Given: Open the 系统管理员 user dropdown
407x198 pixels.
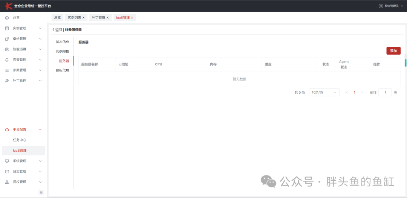Looking at the screenshot, I should pos(392,6).
